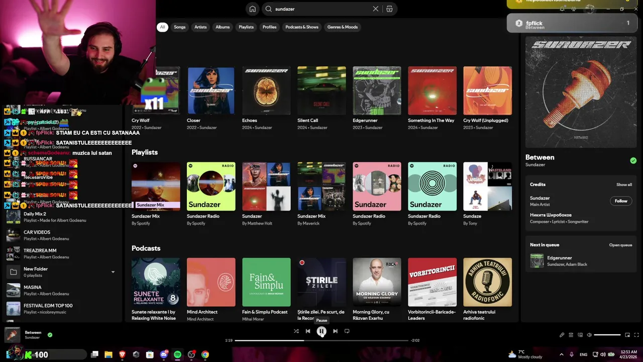
Task: Seek on the song progress bar
Action: click(321, 340)
